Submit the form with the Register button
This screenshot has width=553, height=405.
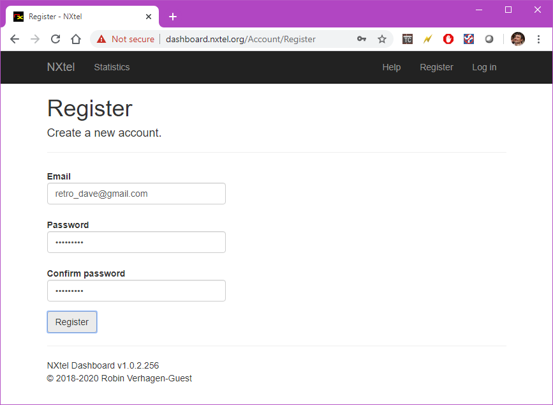(x=72, y=322)
